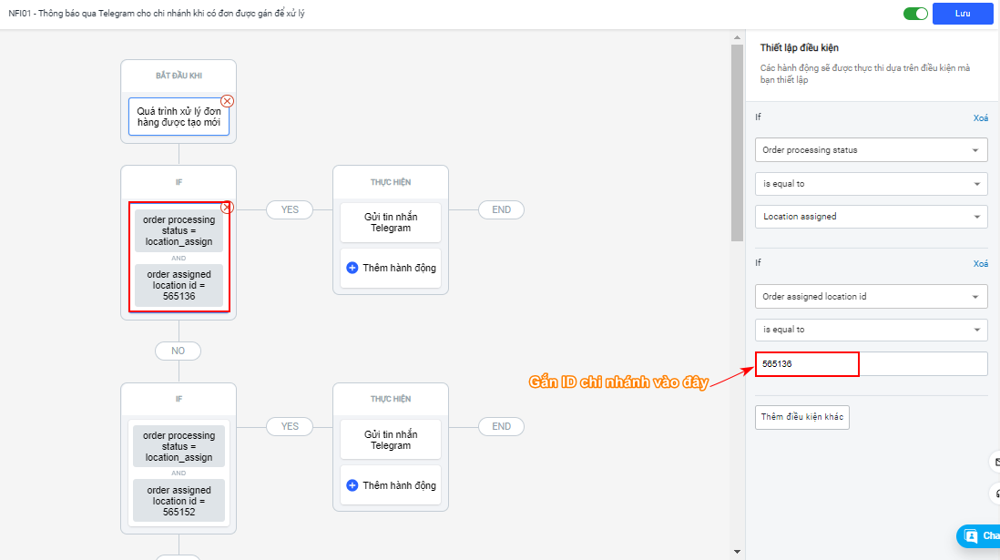
Task: Click the location ID input field 565136
Action: pyautogui.click(x=871, y=363)
